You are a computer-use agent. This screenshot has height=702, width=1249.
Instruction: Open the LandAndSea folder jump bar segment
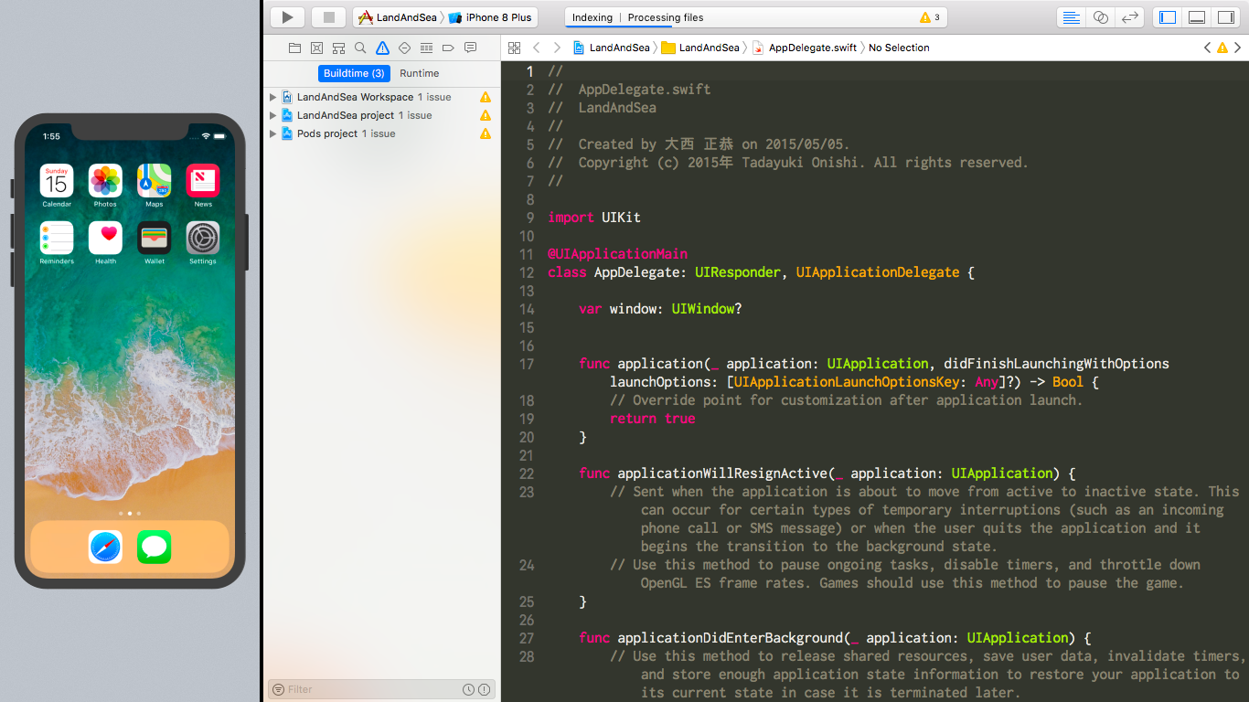(700, 48)
